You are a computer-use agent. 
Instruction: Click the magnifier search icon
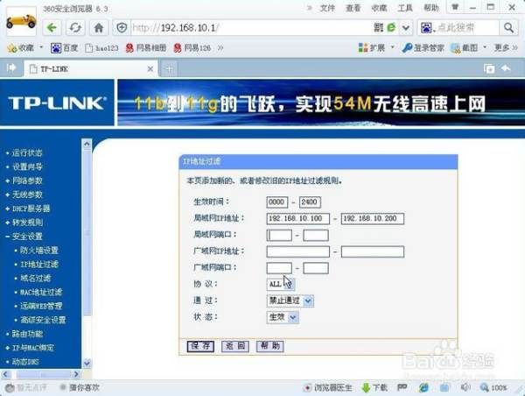(508, 28)
